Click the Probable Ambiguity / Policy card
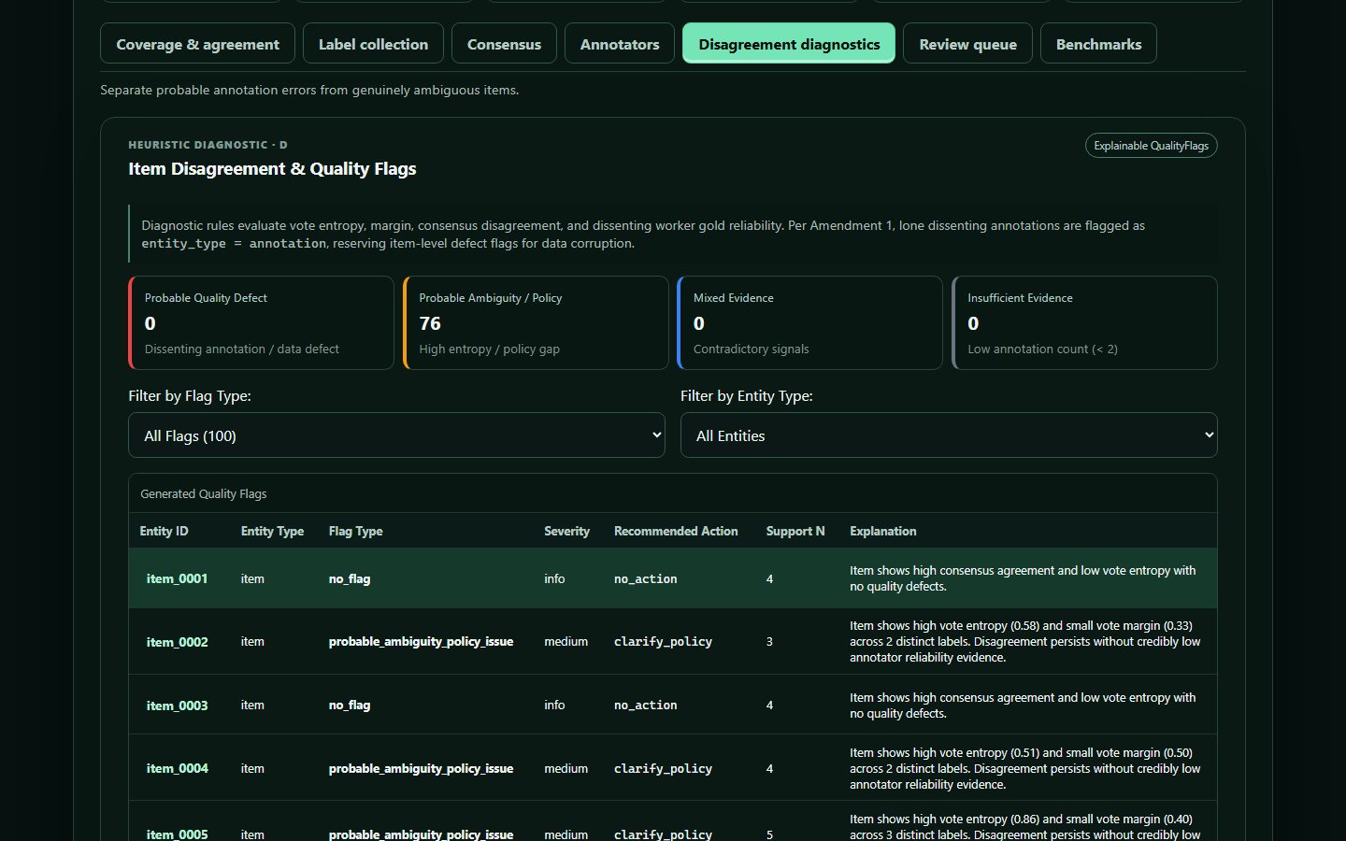Viewport: 1346px width, 841px height. pyautogui.click(x=536, y=323)
